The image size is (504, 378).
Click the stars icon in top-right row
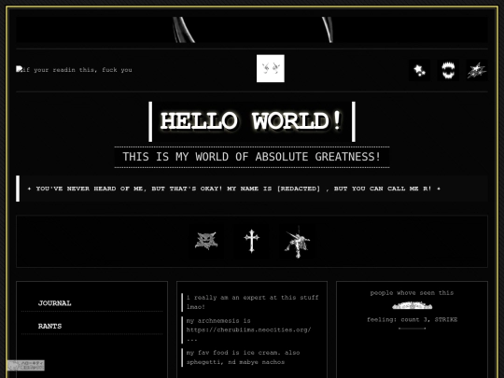click(419, 70)
